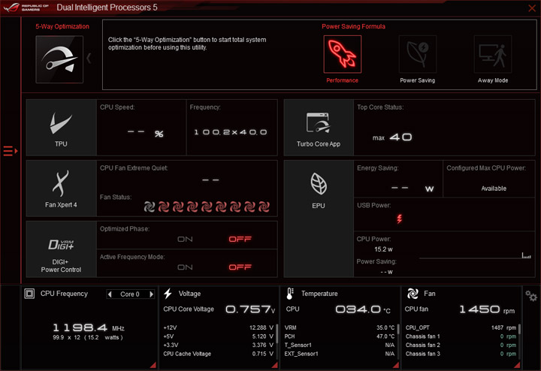Open monitor settings gear icon
This screenshot has width=541, height=371.
[x=531, y=296]
